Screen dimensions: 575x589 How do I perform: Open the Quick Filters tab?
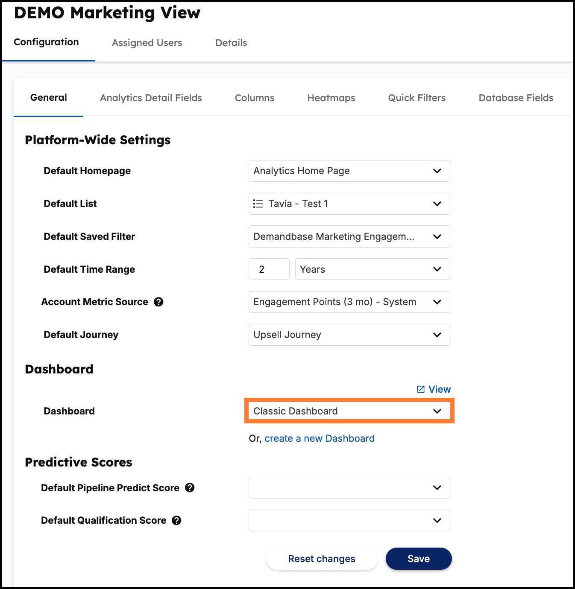[x=417, y=98]
